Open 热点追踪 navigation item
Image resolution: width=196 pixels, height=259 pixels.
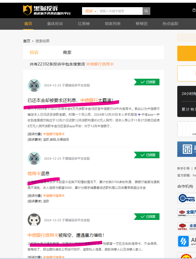pos(170,24)
